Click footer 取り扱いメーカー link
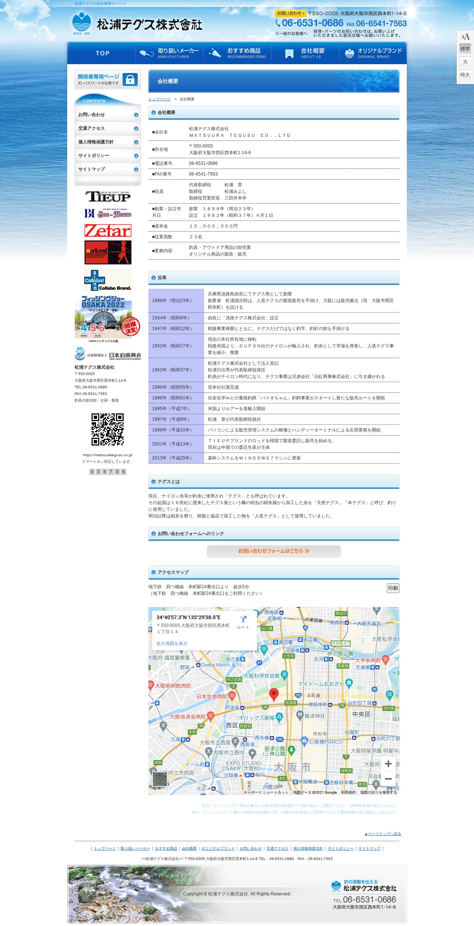 135,848
